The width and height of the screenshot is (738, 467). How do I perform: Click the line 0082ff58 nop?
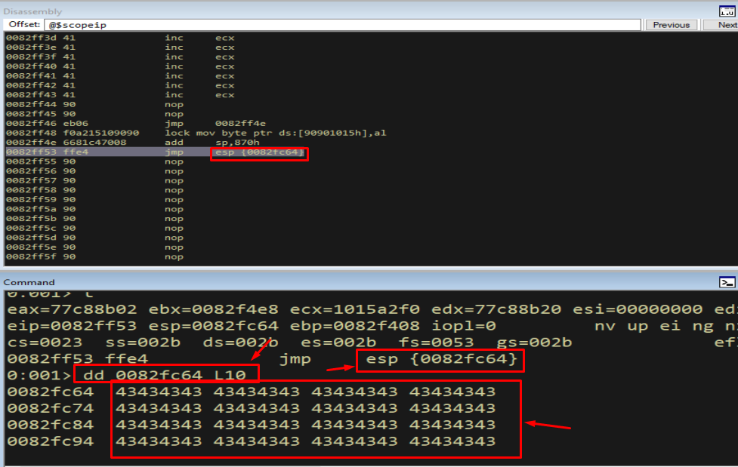point(94,190)
